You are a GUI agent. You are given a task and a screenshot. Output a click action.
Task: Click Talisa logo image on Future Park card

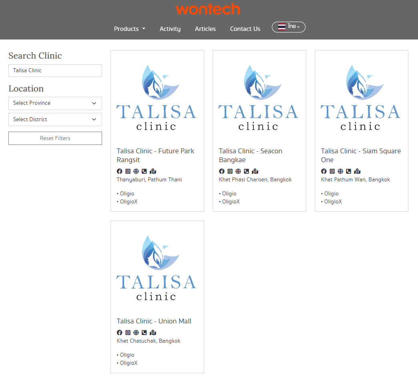pyautogui.click(x=157, y=98)
